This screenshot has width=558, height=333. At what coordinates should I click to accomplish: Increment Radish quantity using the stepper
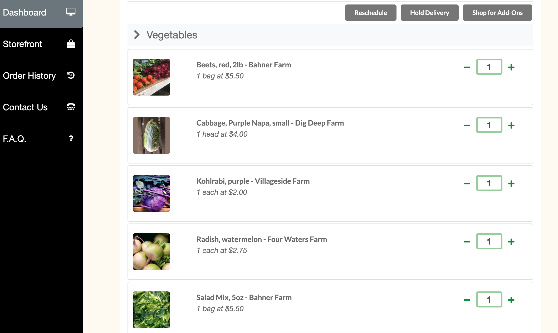(511, 241)
